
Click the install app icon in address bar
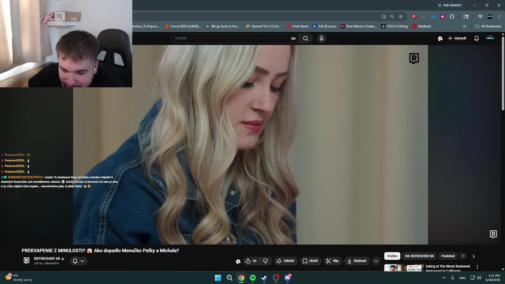click(383, 17)
